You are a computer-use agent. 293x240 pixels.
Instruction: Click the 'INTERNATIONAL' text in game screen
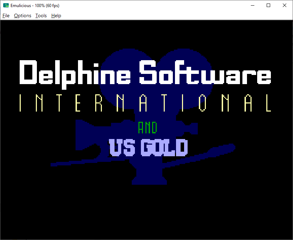(145, 103)
